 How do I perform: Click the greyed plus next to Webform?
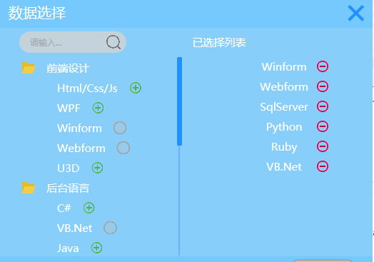click(x=123, y=148)
